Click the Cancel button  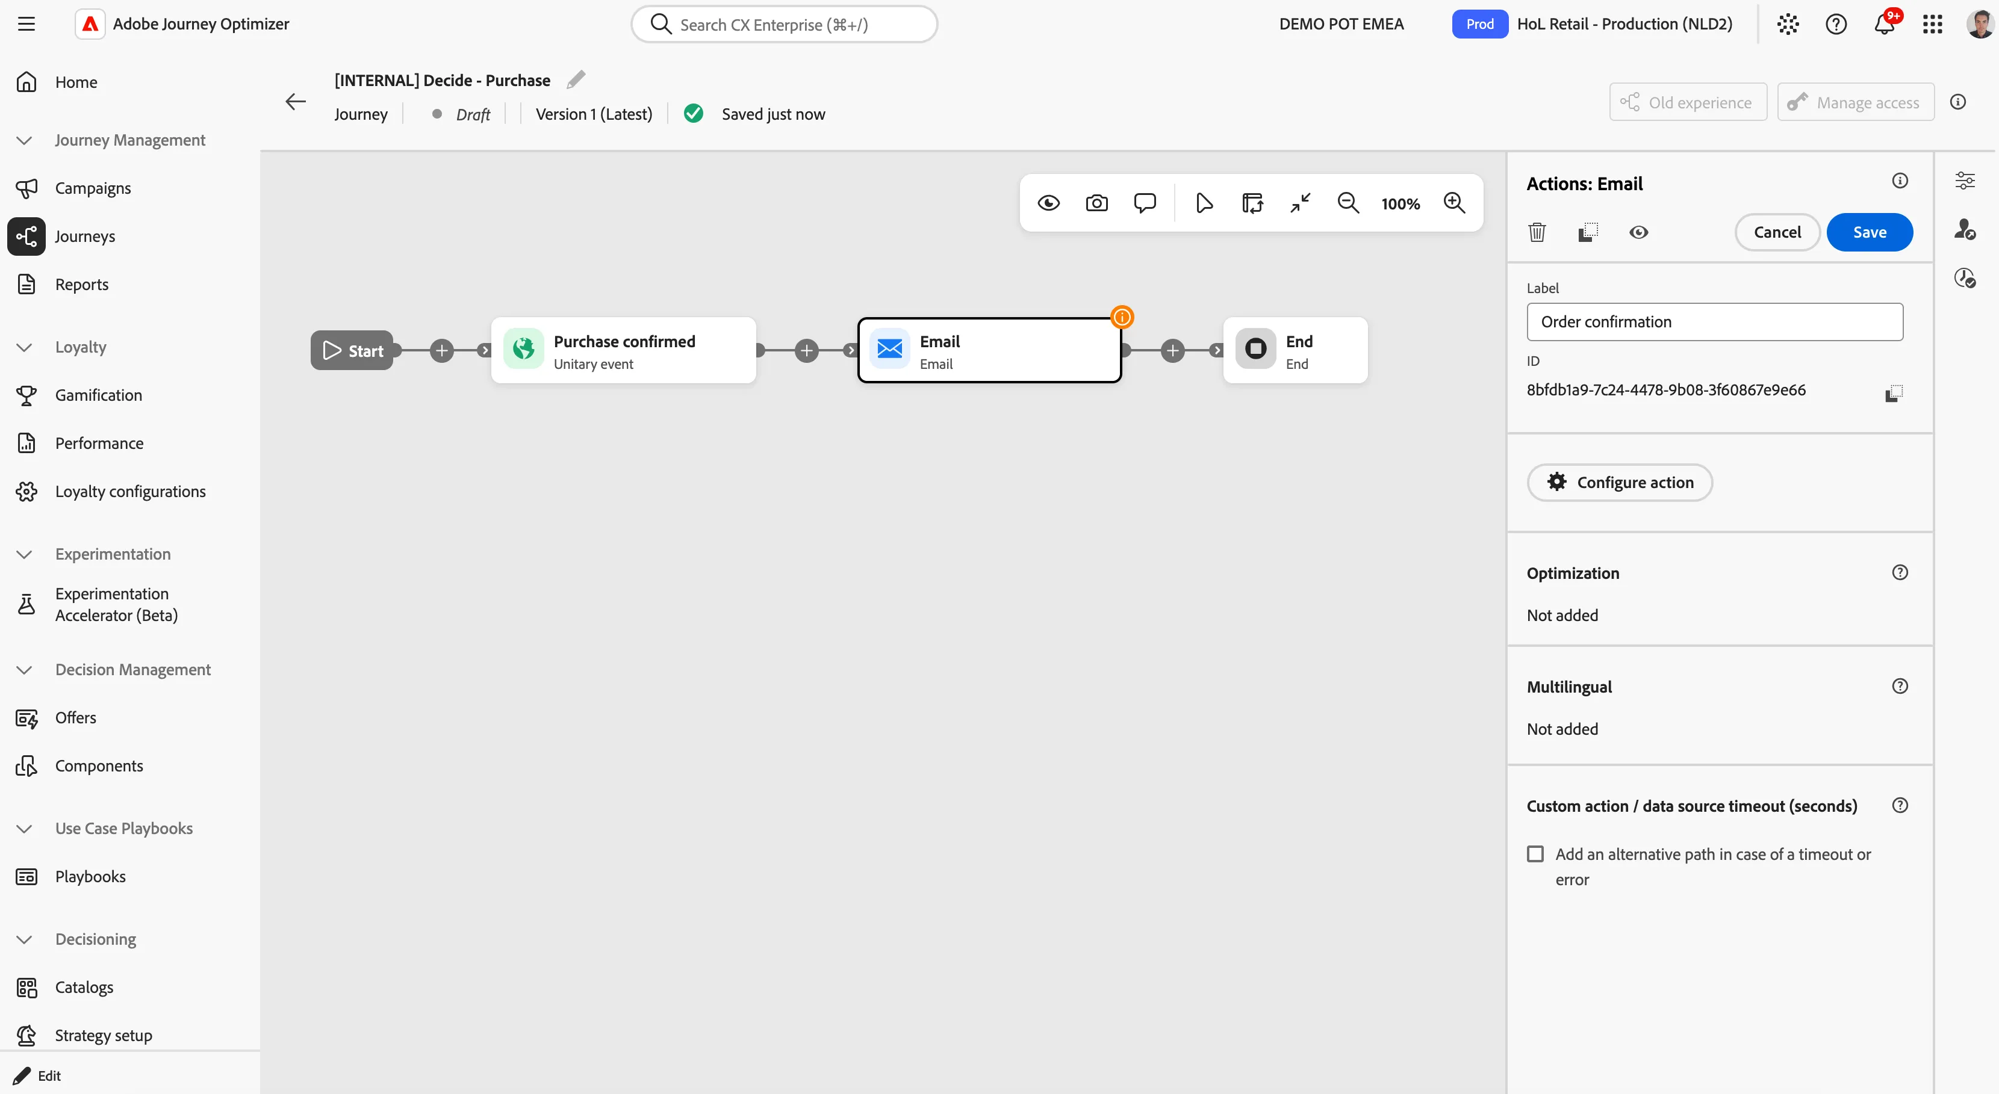pos(1777,232)
